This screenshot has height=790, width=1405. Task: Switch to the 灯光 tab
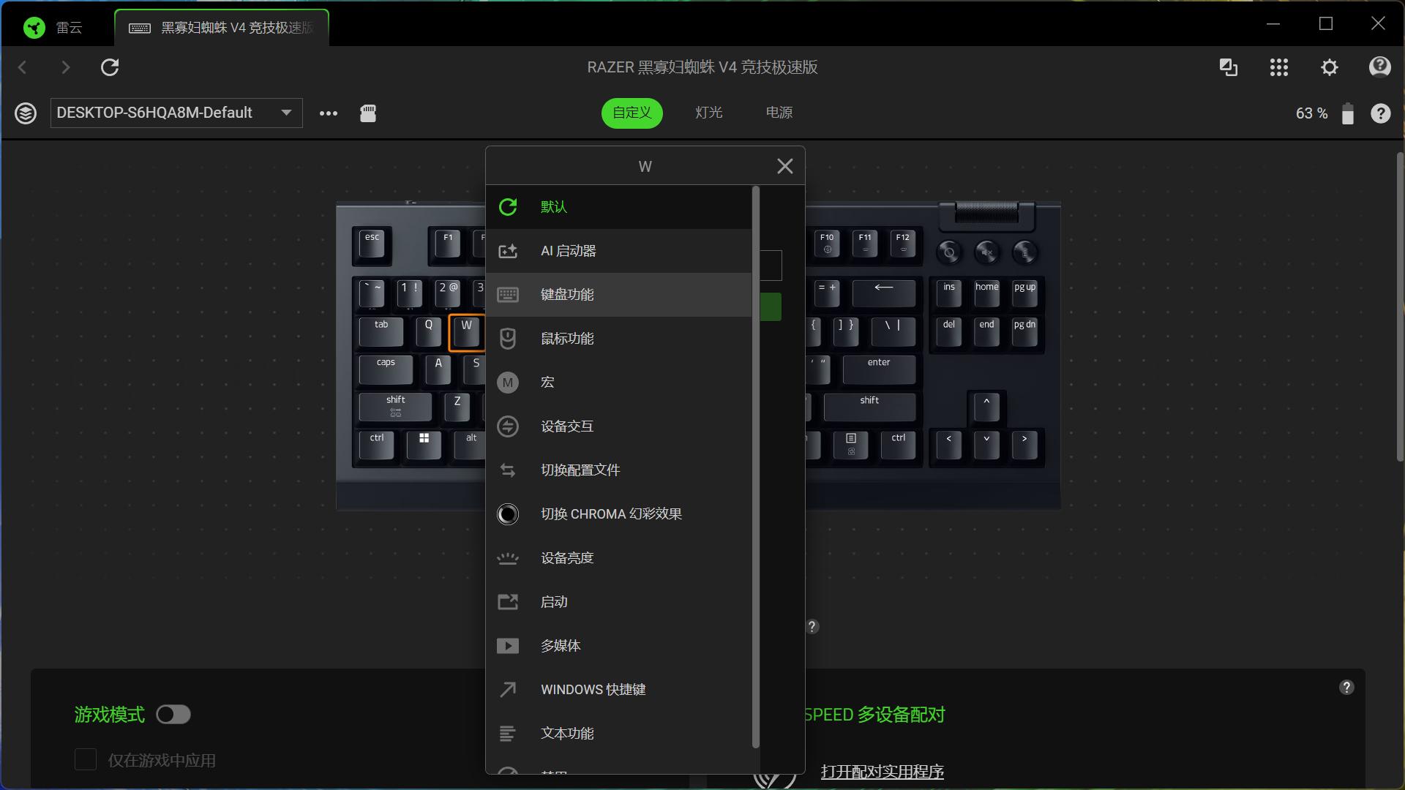click(x=708, y=113)
